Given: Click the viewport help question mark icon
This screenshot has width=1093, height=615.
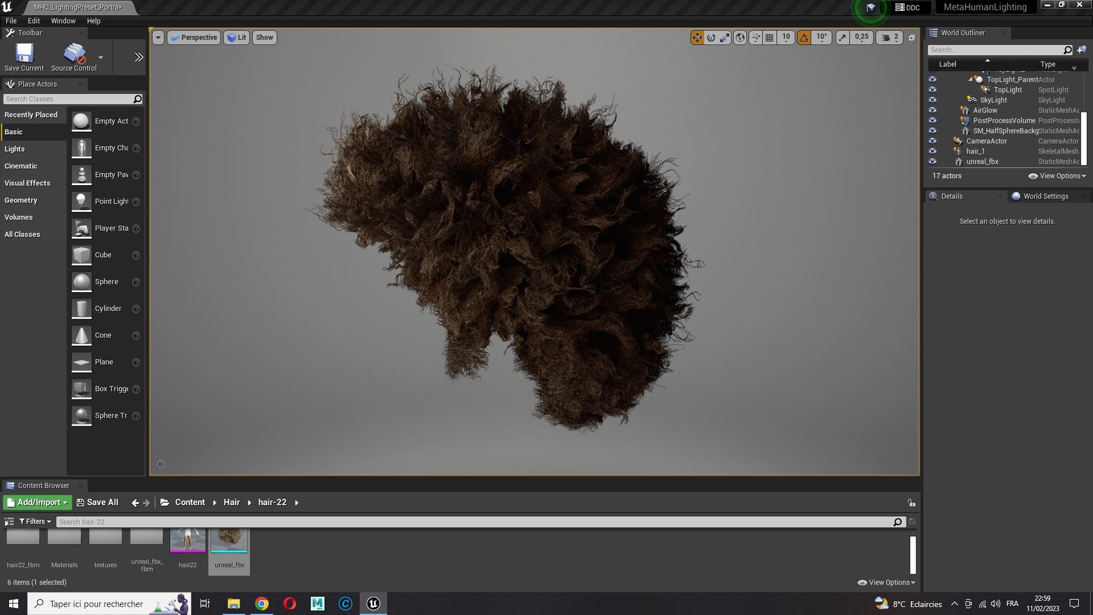Looking at the screenshot, I should coord(161,464).
